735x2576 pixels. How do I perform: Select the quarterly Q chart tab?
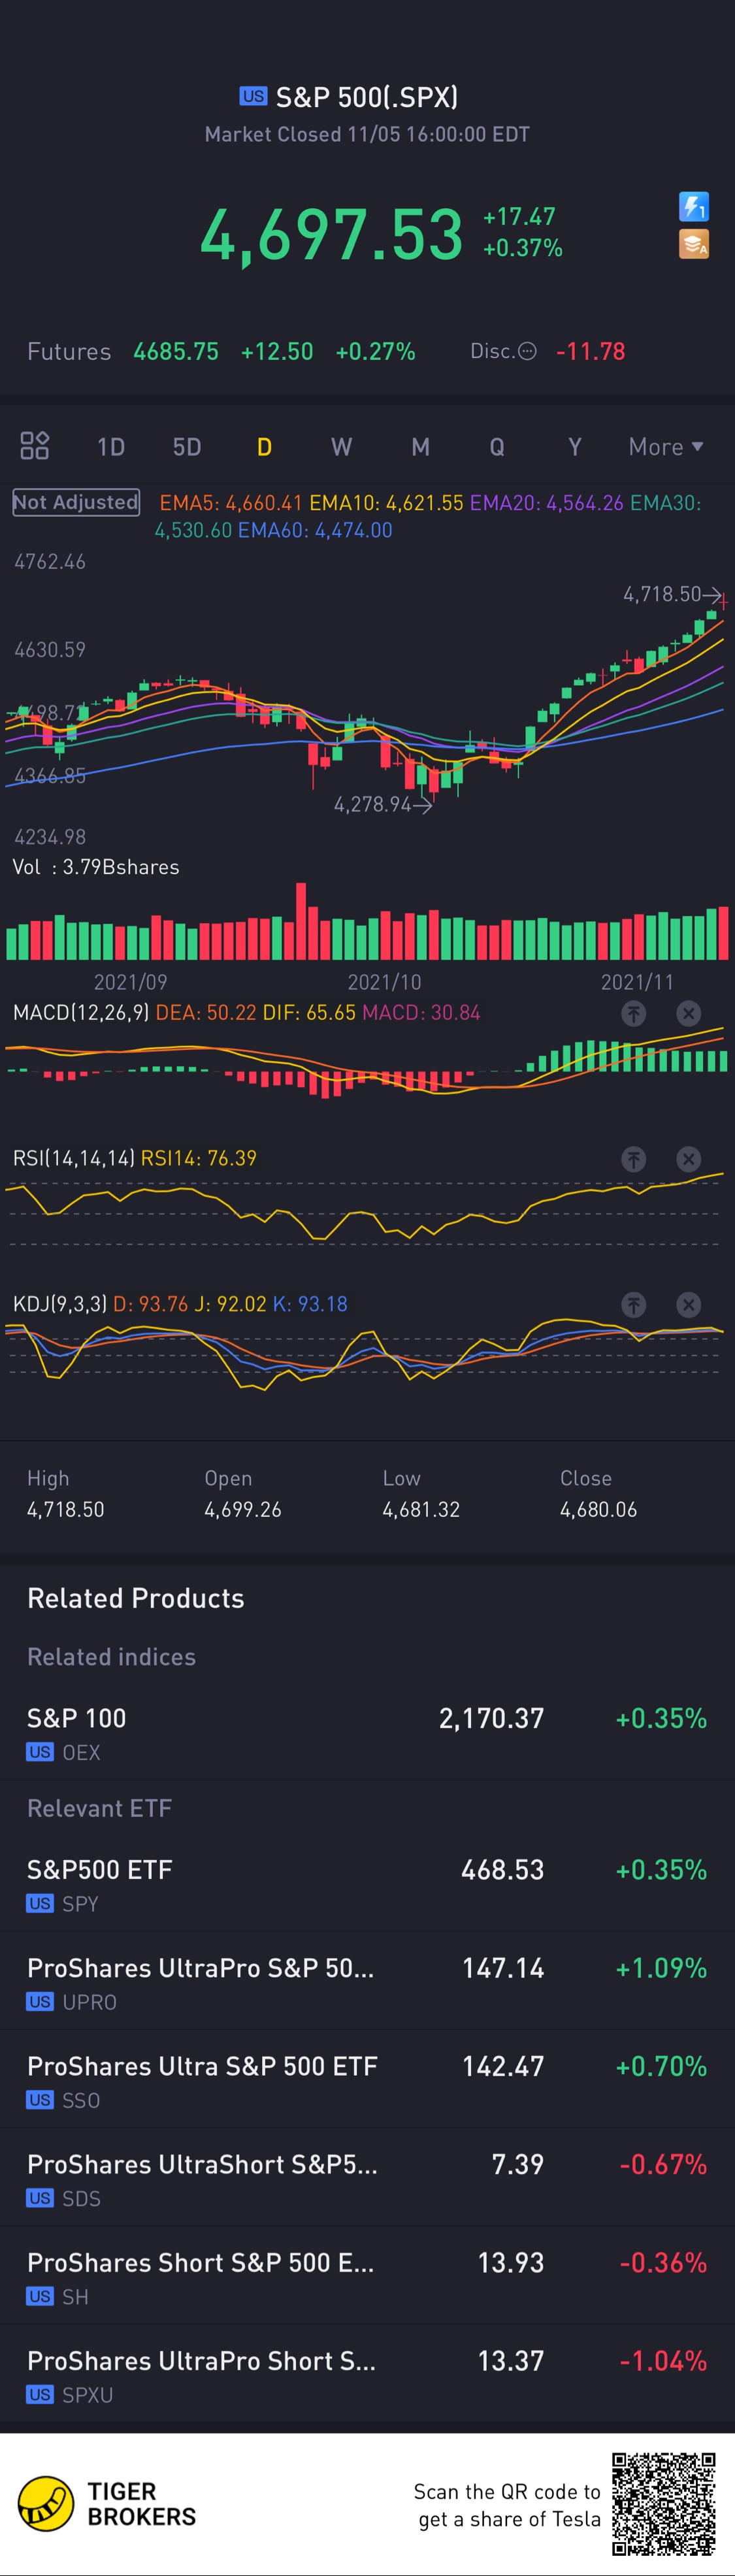[497, 447]
